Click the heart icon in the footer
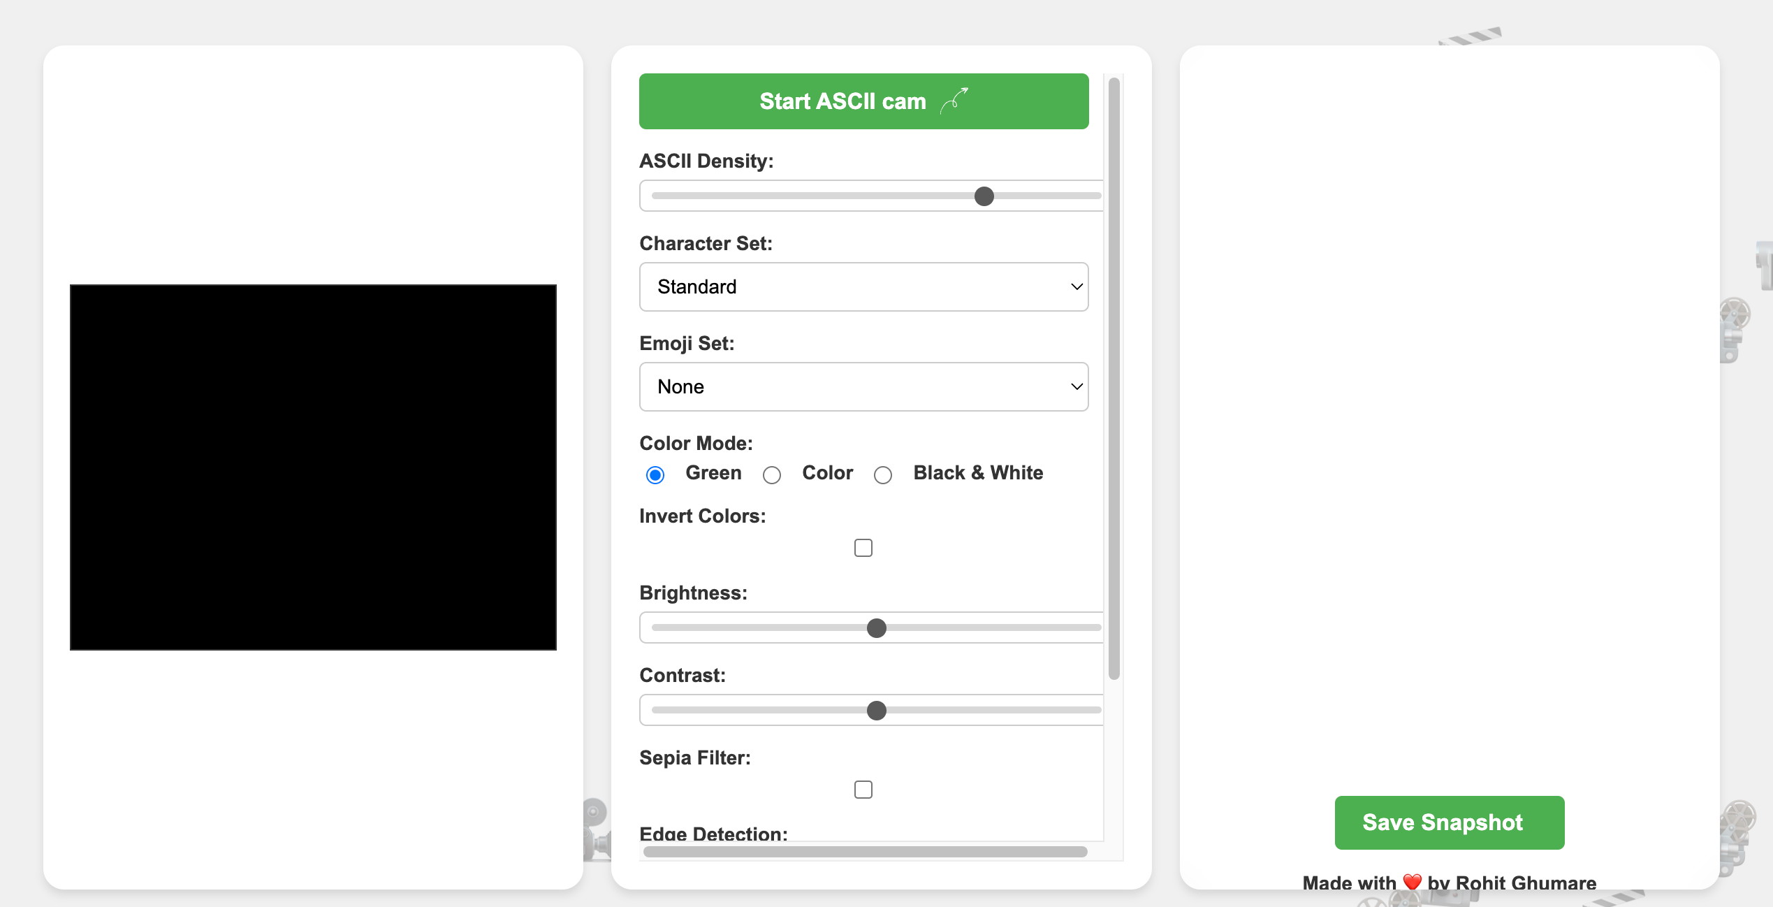 coord(1412,883)
